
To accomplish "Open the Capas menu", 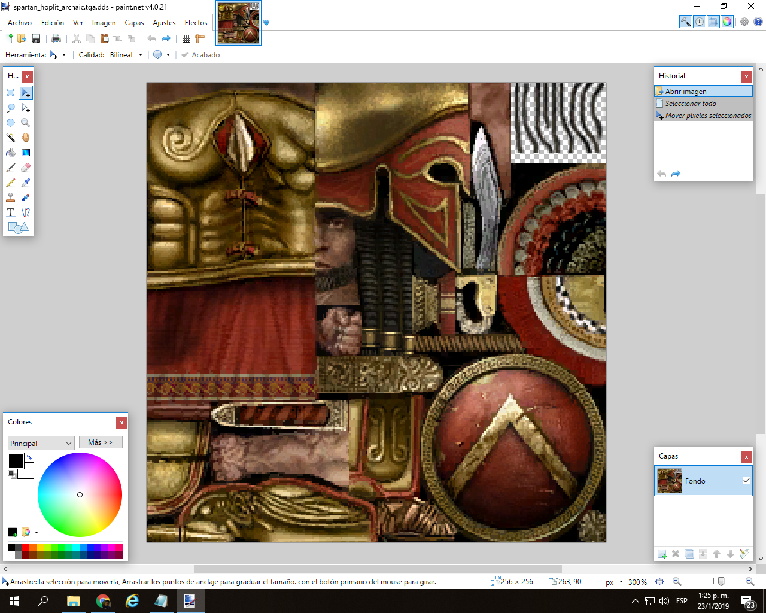I will click(x=134, y=22).
